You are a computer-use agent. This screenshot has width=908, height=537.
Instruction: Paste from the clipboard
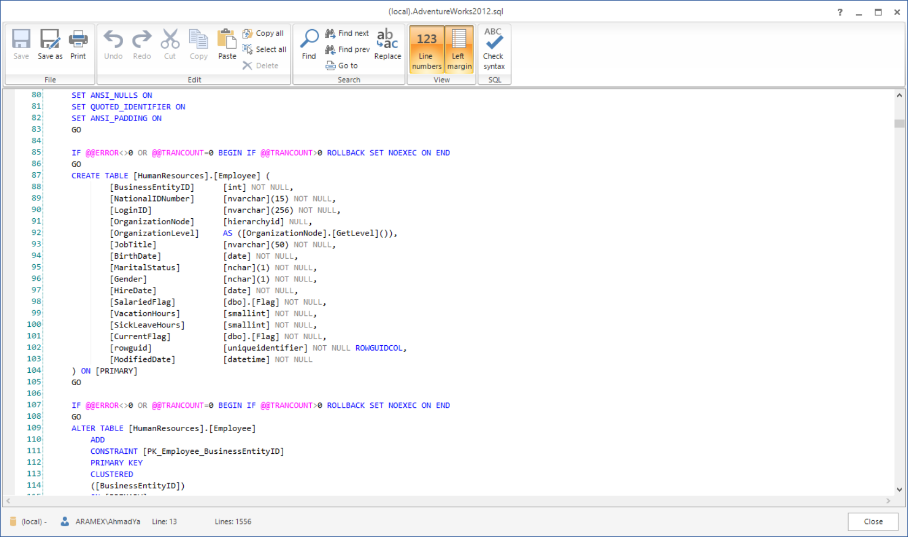coord(227,45)
